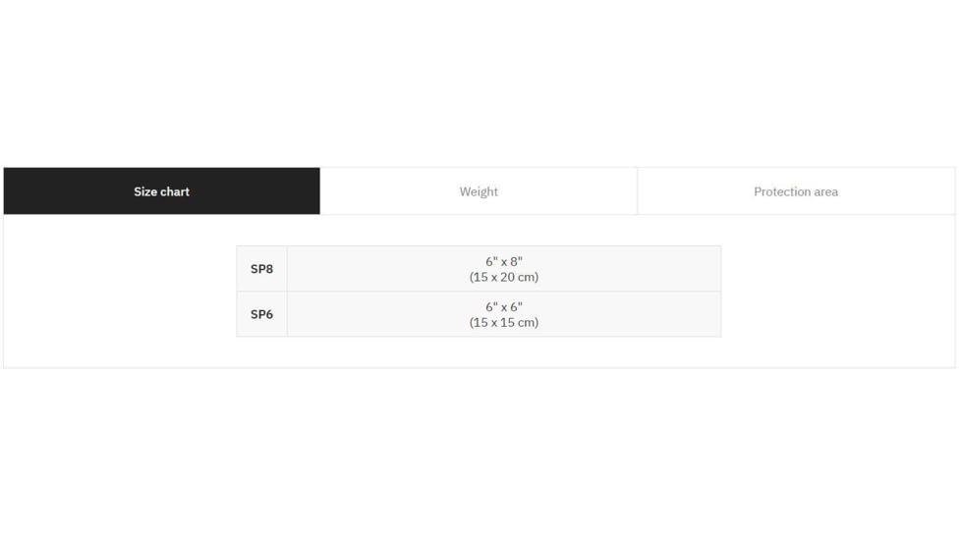This screenshot has width=961, height=540.
Task: Click the dark Size chart tab label
Action: click(x=161, y=191)
